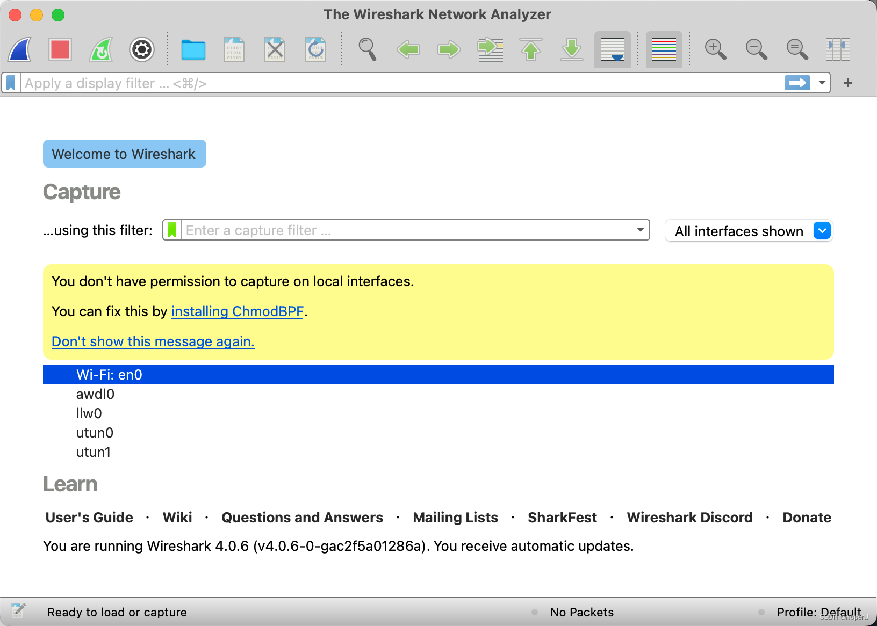Click the Welcome to Wireshark banner
The width and height of the screenshot is (877, 626).
(x=125, y=154)
